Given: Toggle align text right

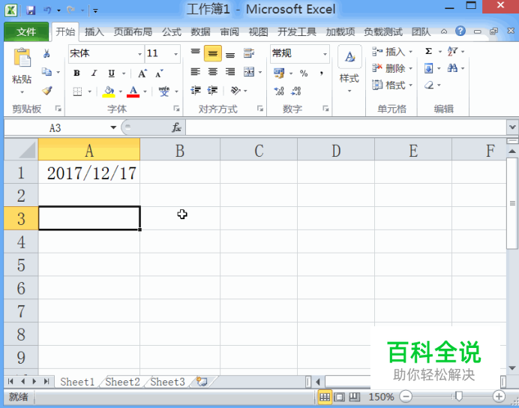Looking at the screenshot, I should (x=230, y=72).
